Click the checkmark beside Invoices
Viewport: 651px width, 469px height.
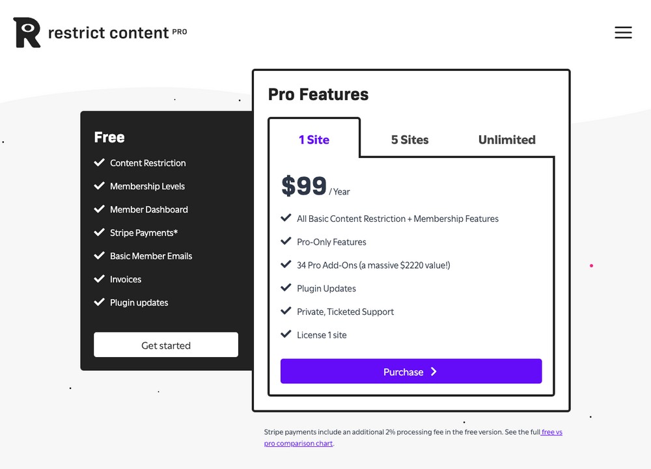99,278
